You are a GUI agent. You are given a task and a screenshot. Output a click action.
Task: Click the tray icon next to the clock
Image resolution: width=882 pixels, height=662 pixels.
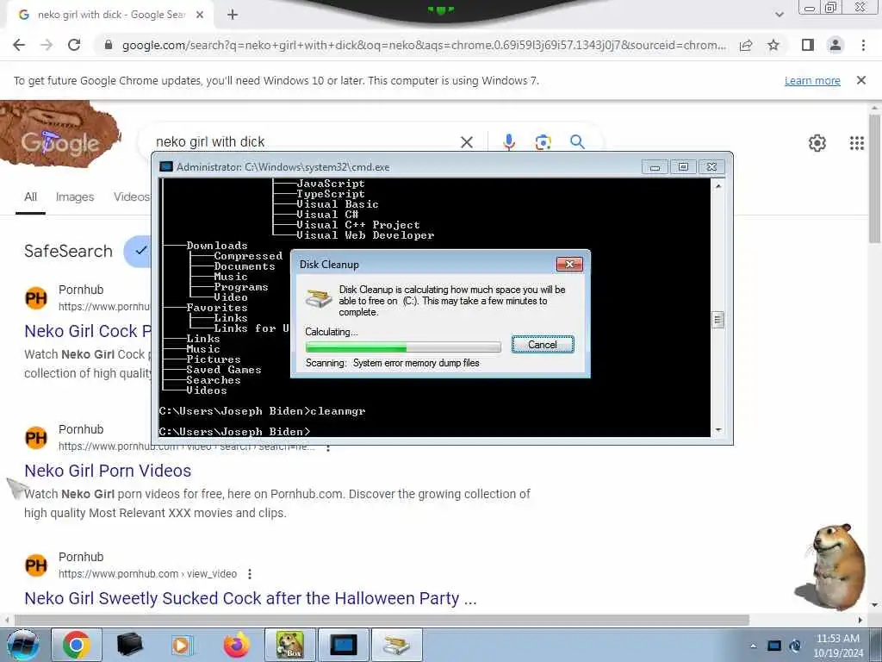795,646
